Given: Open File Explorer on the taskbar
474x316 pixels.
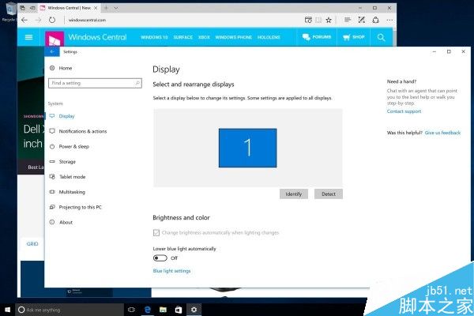Looking at the screenshot, I should pyautogui.click(x=163, y=310).
